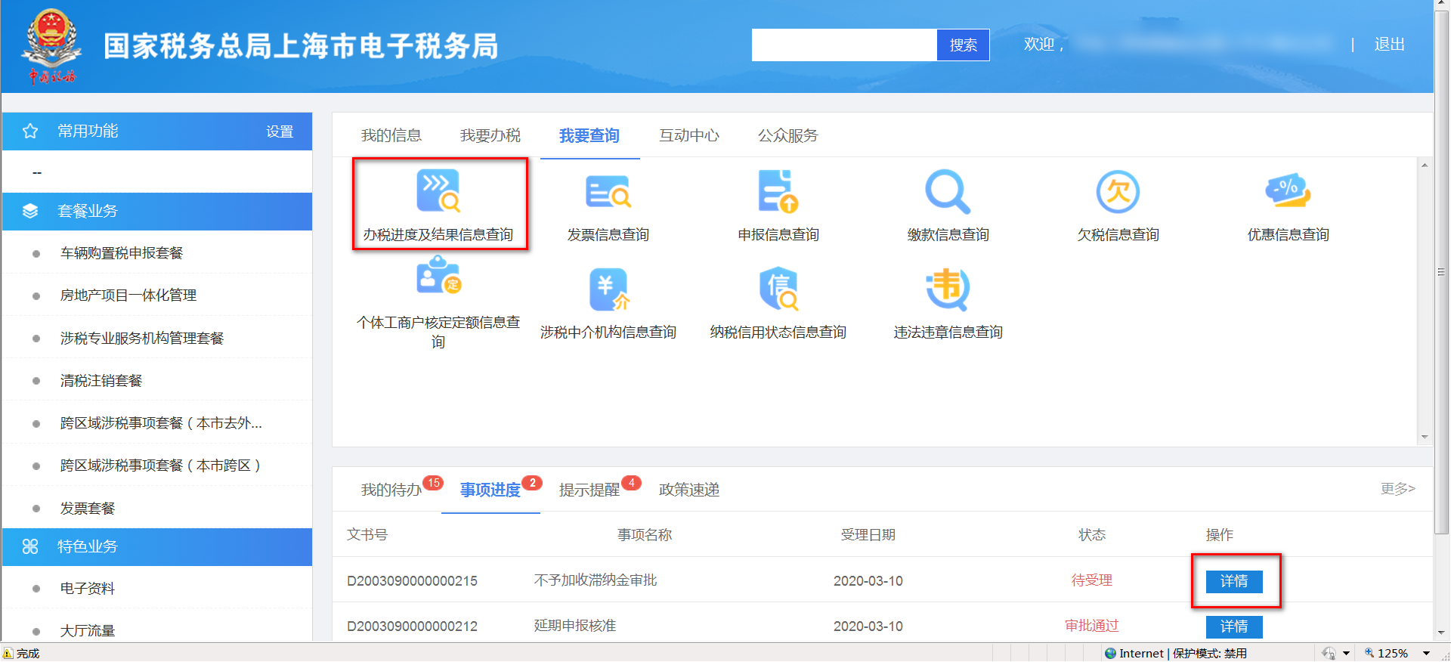Open 缴款信息查询 magnifier icon
Screen dimensions: 1451x662
coord(948,191)
